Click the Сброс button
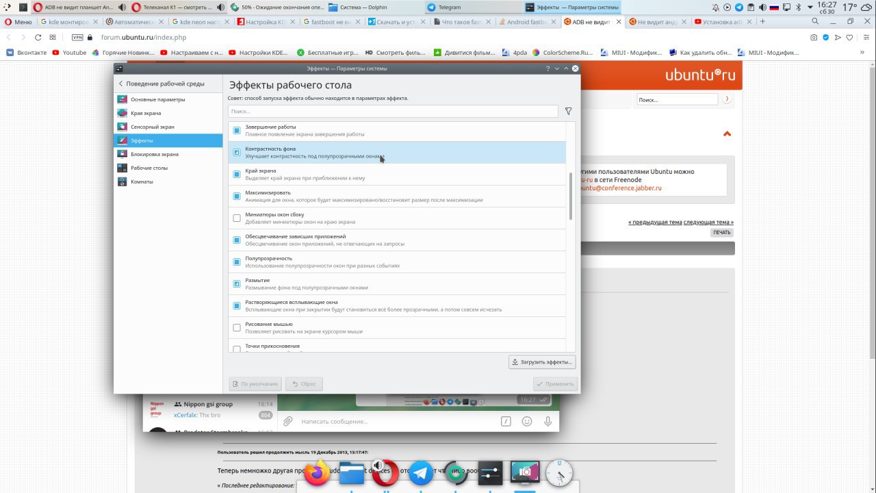 coord(304,383)
